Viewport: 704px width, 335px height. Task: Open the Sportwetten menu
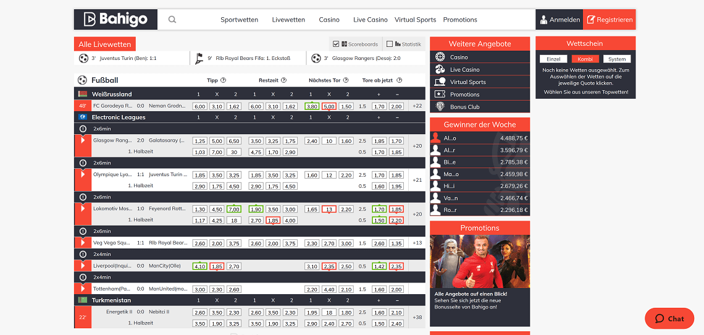(x=240, y=20)
